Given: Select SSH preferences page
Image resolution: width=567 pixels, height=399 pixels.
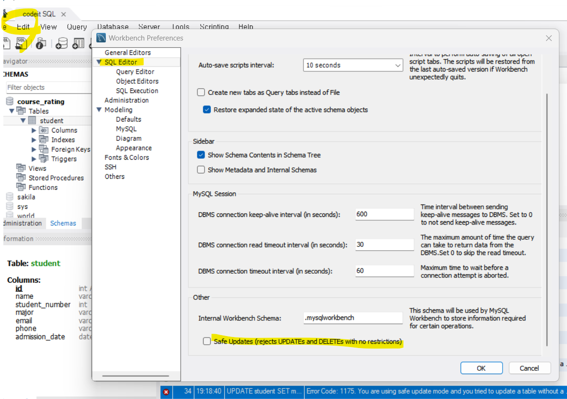Looking at the screenshot, I should [110, 167].
